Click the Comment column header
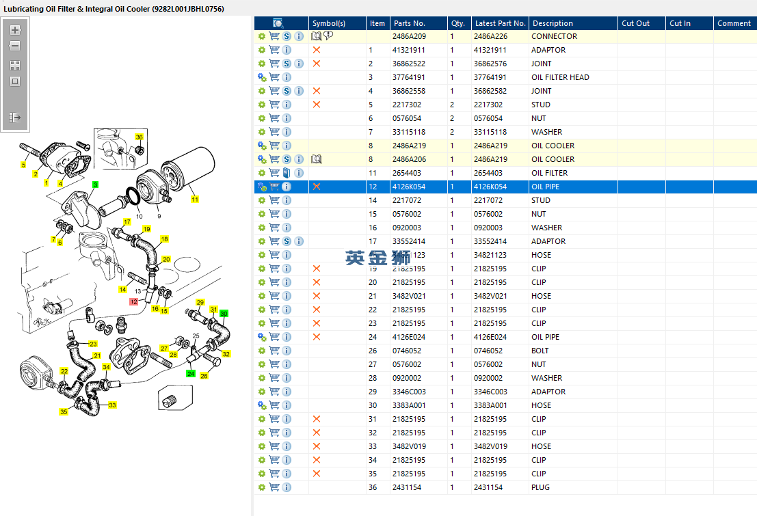 tap(735, 23)
